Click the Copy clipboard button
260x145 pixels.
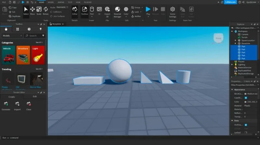pos(13,7)
